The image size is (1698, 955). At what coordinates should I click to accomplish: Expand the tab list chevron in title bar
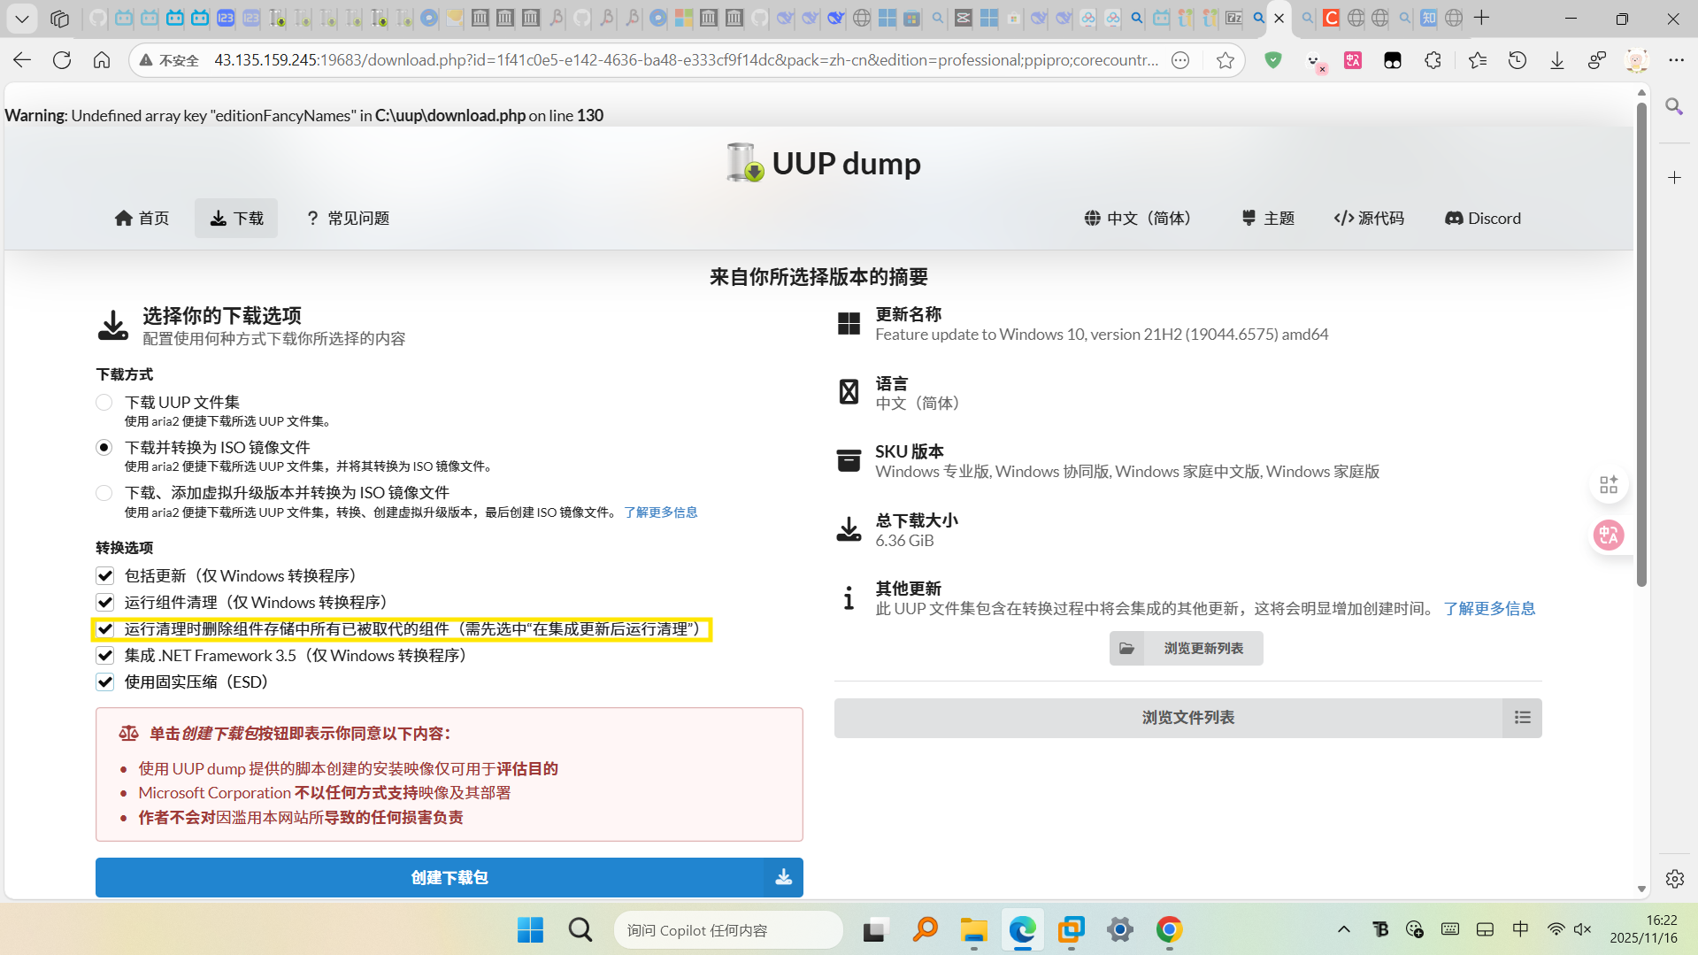(22, 18)
